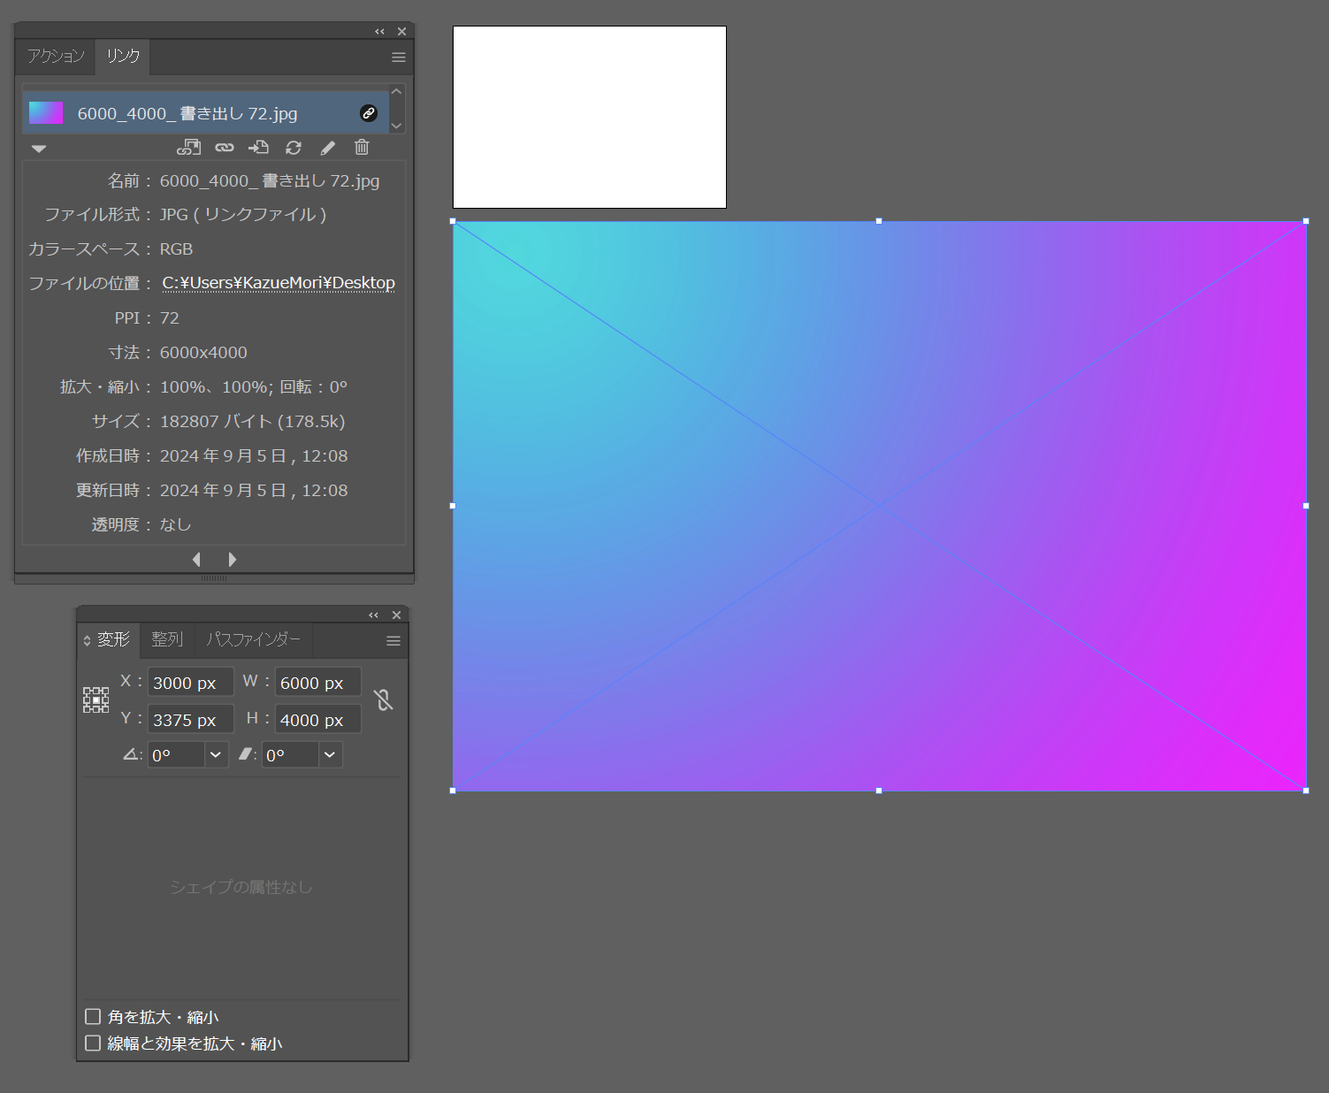
Task: Click the shear icon
Action: pos(247,755)
